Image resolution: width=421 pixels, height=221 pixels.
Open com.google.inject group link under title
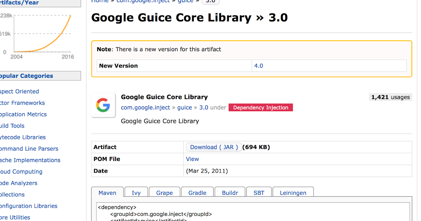click(145, 108)
